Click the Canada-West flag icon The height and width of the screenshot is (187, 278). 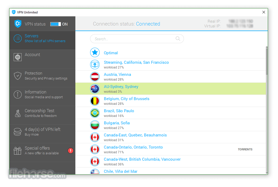(95, 161)
